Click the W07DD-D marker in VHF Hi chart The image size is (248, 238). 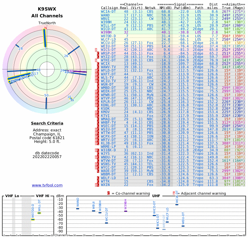[33, 219]
